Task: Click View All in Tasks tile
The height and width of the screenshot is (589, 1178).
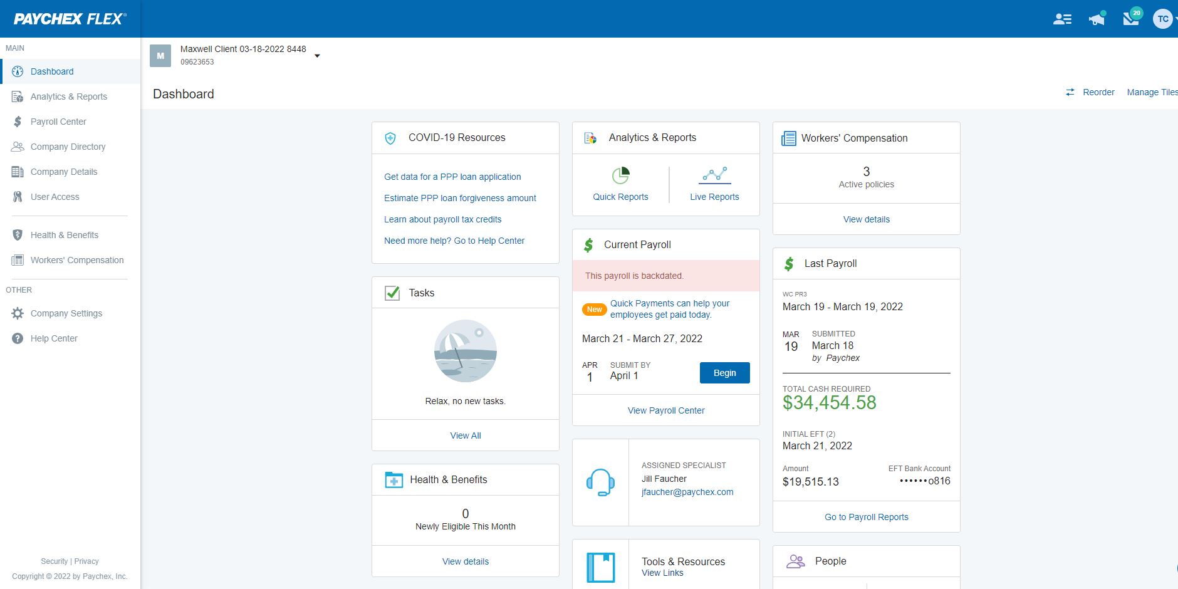Action: point(466,435)
